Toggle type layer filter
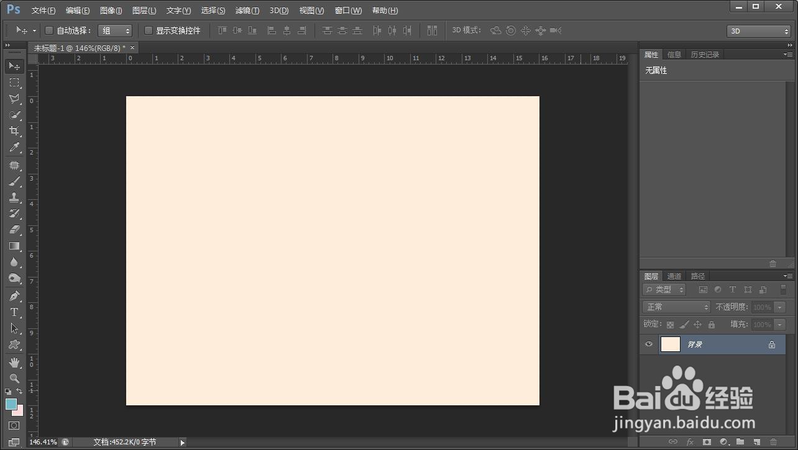The height and width of the screenshot is (450, 798). coord(733,289)
